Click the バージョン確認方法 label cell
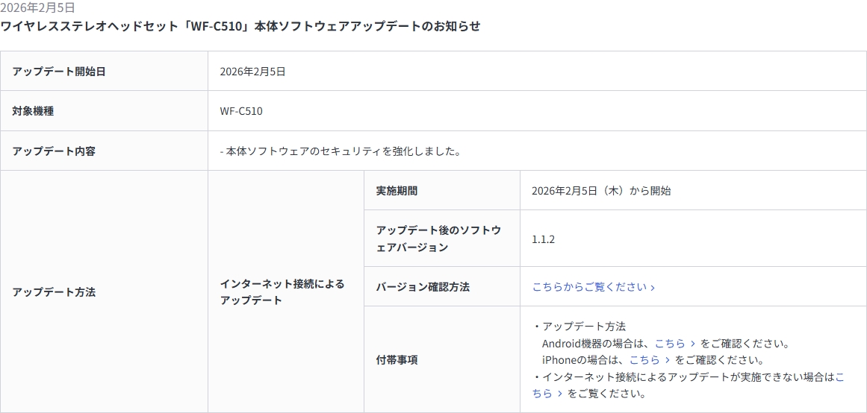This screenshot has width=867, height=413. click(x=423, y=287)
